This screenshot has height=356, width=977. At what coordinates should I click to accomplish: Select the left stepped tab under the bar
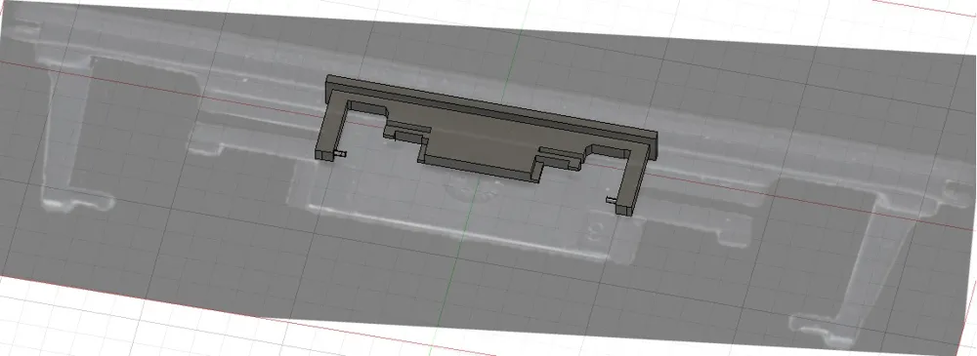406,132
